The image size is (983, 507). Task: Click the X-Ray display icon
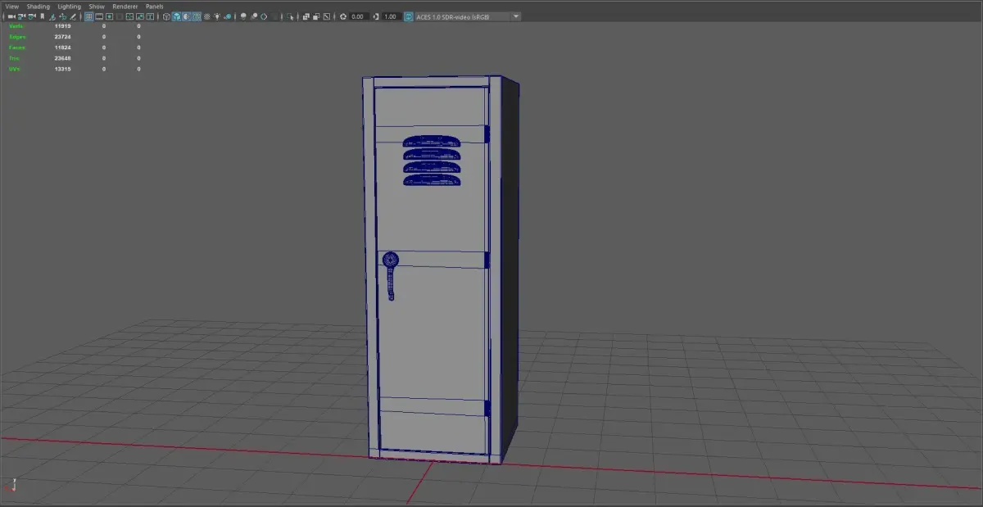(306, 16)
